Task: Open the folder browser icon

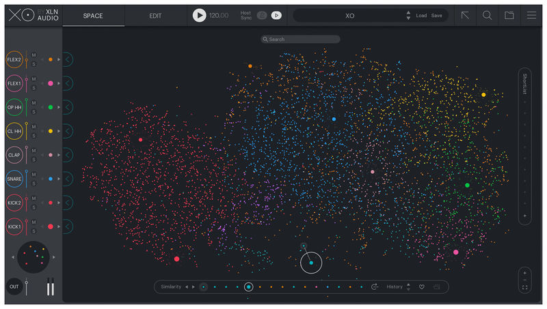Action: click(509, 15)
